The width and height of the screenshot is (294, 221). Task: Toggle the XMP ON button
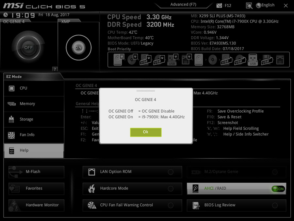[78, 47]
